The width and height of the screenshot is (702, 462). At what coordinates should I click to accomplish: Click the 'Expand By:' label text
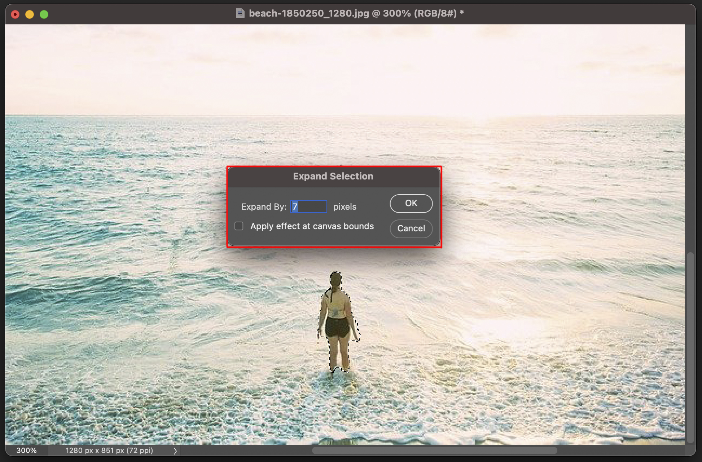click(264, 206)
